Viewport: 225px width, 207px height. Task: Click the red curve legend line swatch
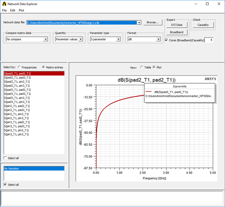pos(149,92)
